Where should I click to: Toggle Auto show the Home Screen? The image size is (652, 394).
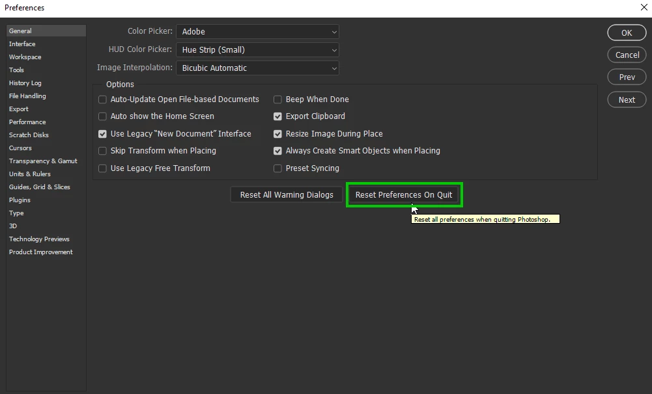pyautogui.click(x=102, y=116)
